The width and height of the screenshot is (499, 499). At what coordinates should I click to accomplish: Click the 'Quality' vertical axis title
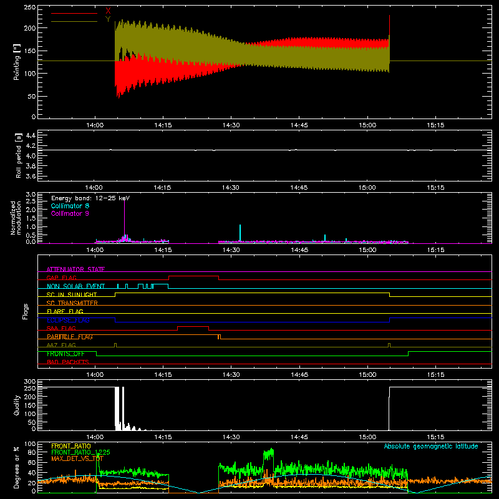(17, 405)
